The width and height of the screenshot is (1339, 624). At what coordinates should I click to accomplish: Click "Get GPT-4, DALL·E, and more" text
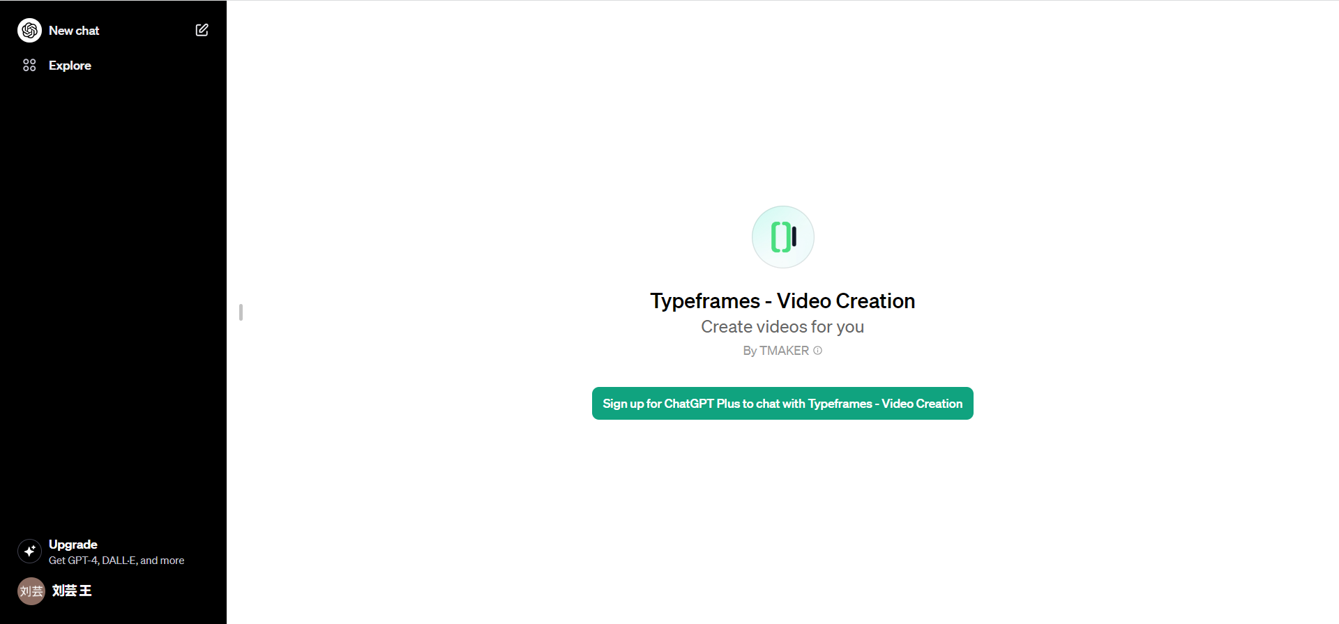coord(116,561)
